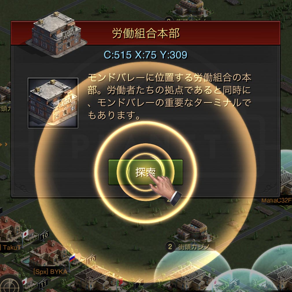Select the Labor Temple preview thumbnail
Image resolution: width=292 pixels, height=292 pixels.
[x=53, y=103]
